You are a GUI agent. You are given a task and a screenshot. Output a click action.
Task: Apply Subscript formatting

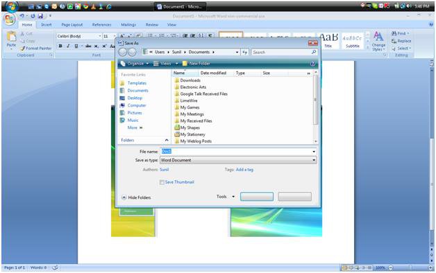tap(97, 46)
